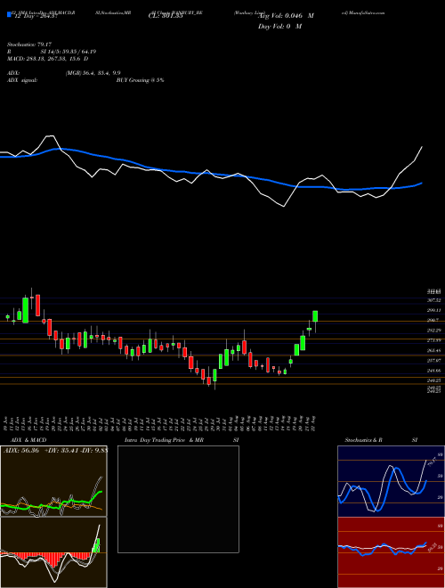Click the 'Avg Vol: 0.046 M' text

(x=286, y=16)
